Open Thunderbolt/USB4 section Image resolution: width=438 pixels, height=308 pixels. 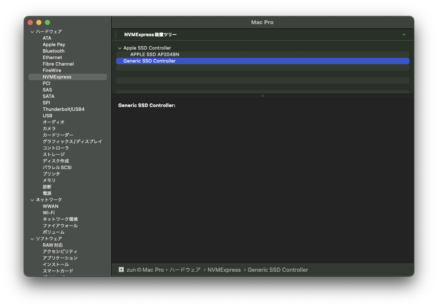[x=63, y=109]
